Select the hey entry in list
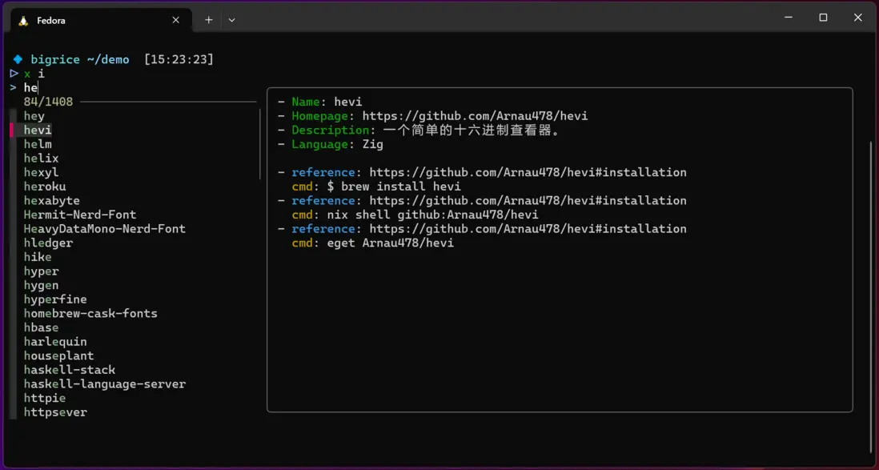879x470 pixels. [x=34, y=116]
